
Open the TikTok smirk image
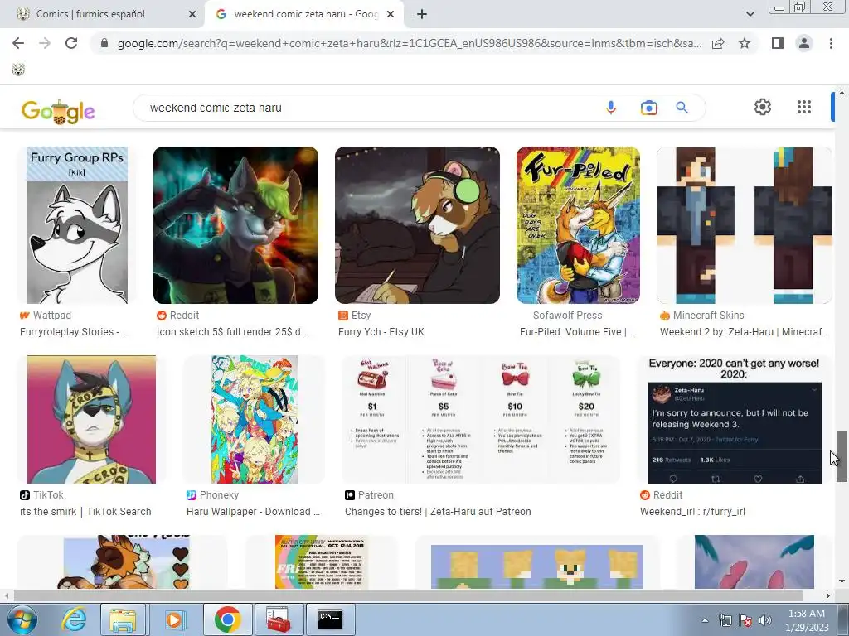pos(91,419)
